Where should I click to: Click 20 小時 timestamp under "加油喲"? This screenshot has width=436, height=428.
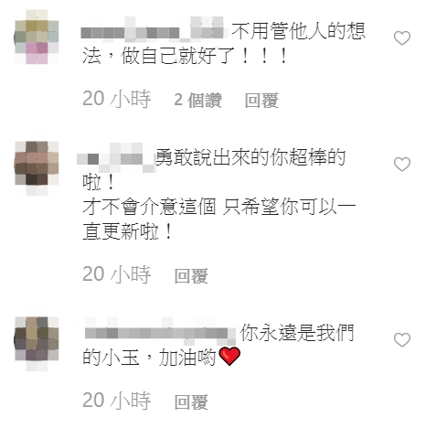point(117,401)
